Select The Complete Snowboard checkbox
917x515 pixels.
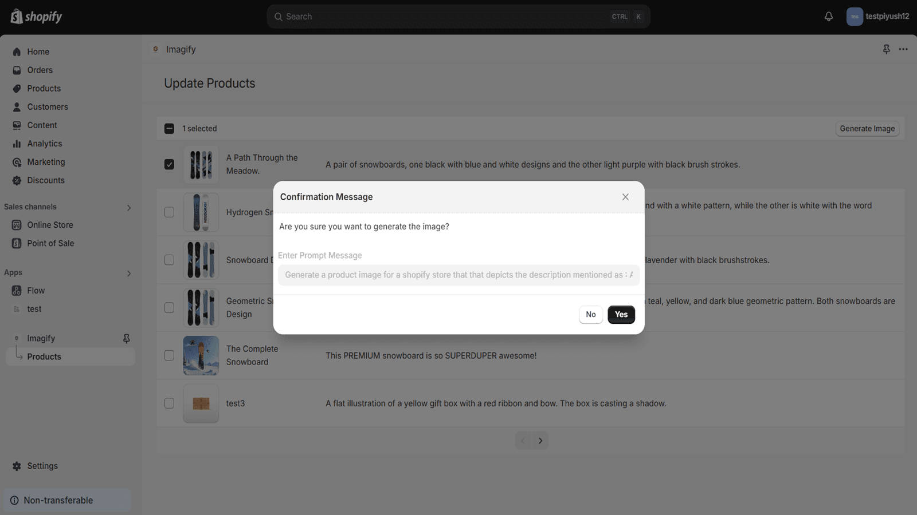point(169,355)
